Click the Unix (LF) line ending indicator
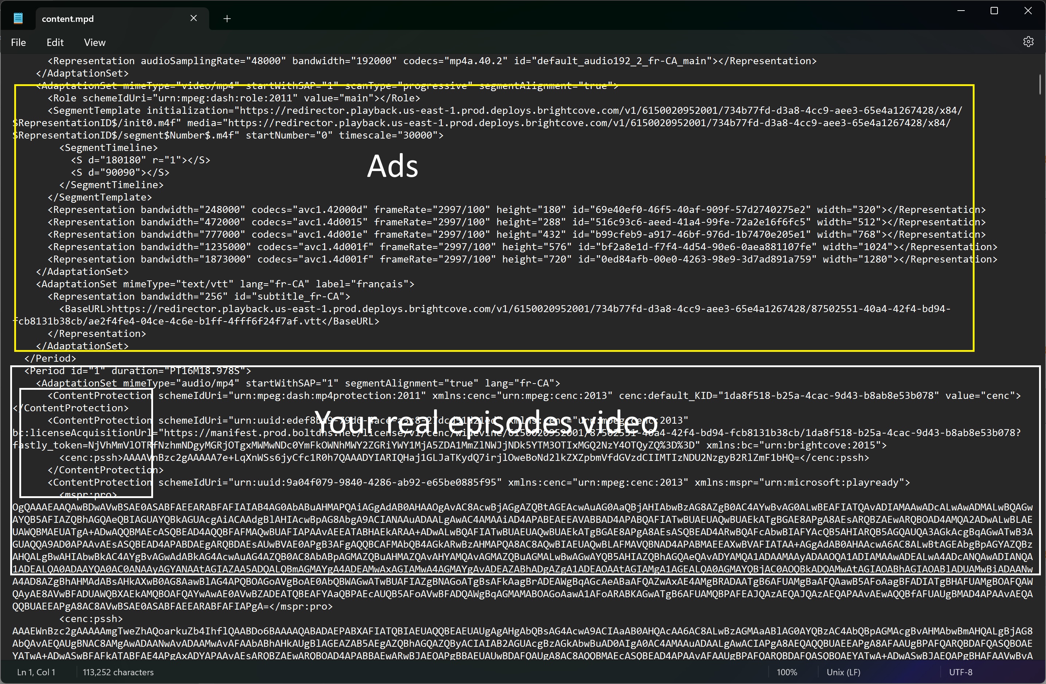Image resolution: width=1046 pixels, height=684 pixels. coord(843,672)
